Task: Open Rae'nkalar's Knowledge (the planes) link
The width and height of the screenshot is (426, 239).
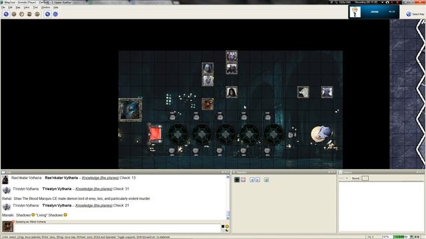Action: (101, 178)
